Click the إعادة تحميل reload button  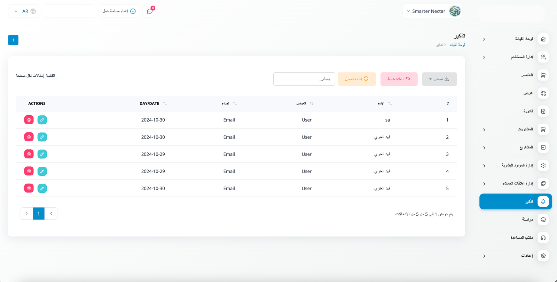(x=356, y=79)
